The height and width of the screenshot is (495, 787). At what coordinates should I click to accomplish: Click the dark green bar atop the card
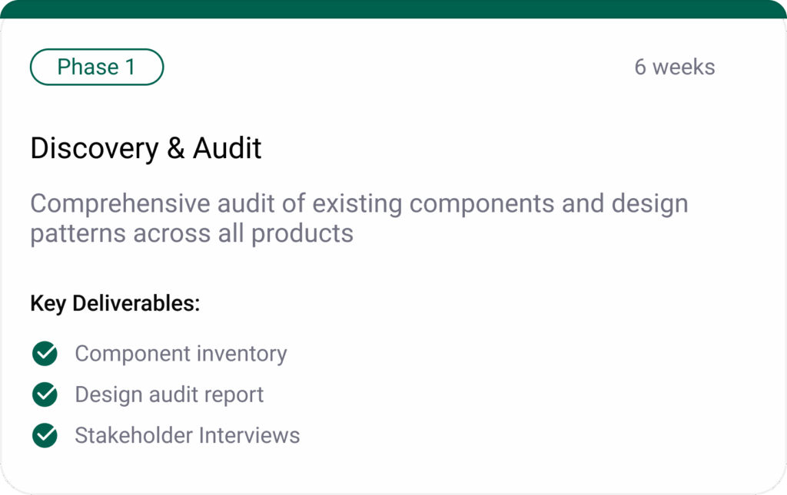tap(393, 8)
